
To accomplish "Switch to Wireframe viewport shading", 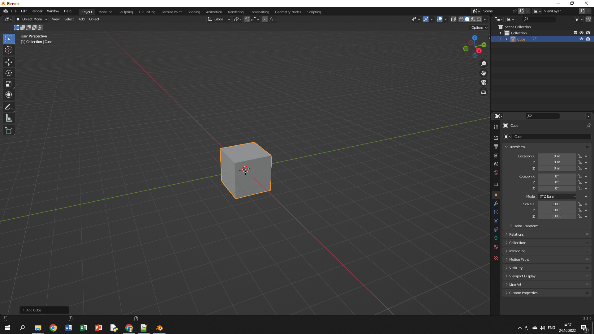I will (461, 19).
